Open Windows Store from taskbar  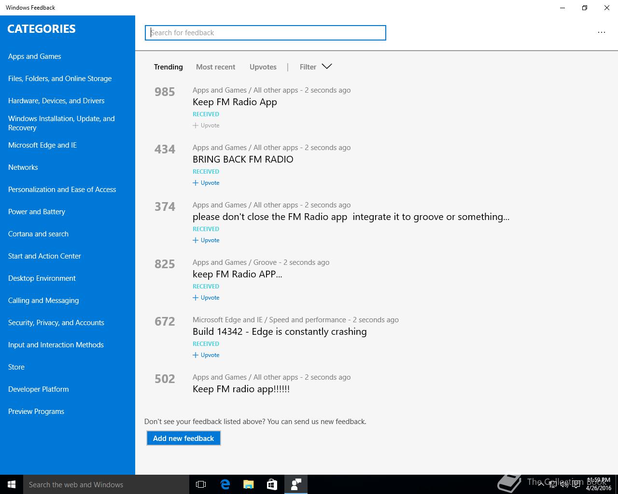272,484
